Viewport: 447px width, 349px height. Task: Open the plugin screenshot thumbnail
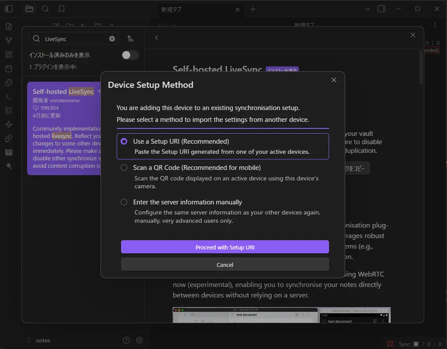coord(281,315)
